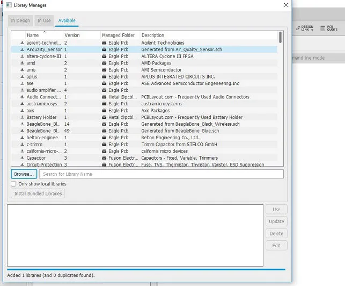Click download icon for belton-enginee row
This screenshot has width=345, height=286.
point(22,138)
